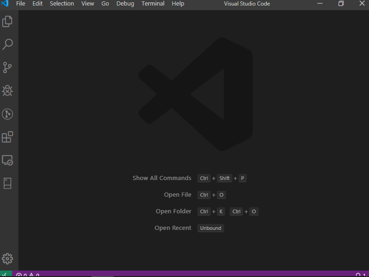The image size is (369, 277).
Task: Open the Debug view bug icon
Action: tap(7, 90)
